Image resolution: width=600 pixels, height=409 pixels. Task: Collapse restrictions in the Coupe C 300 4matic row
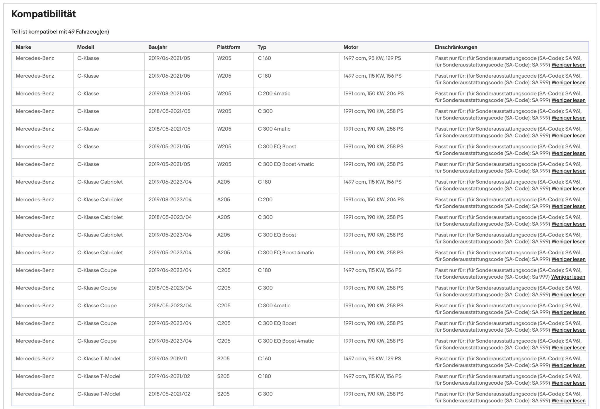[568, 312]
